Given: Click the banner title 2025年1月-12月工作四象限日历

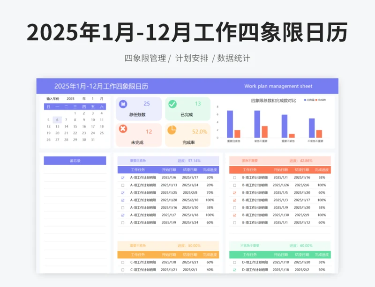Looking at the screenshot, I should (101, 86).
